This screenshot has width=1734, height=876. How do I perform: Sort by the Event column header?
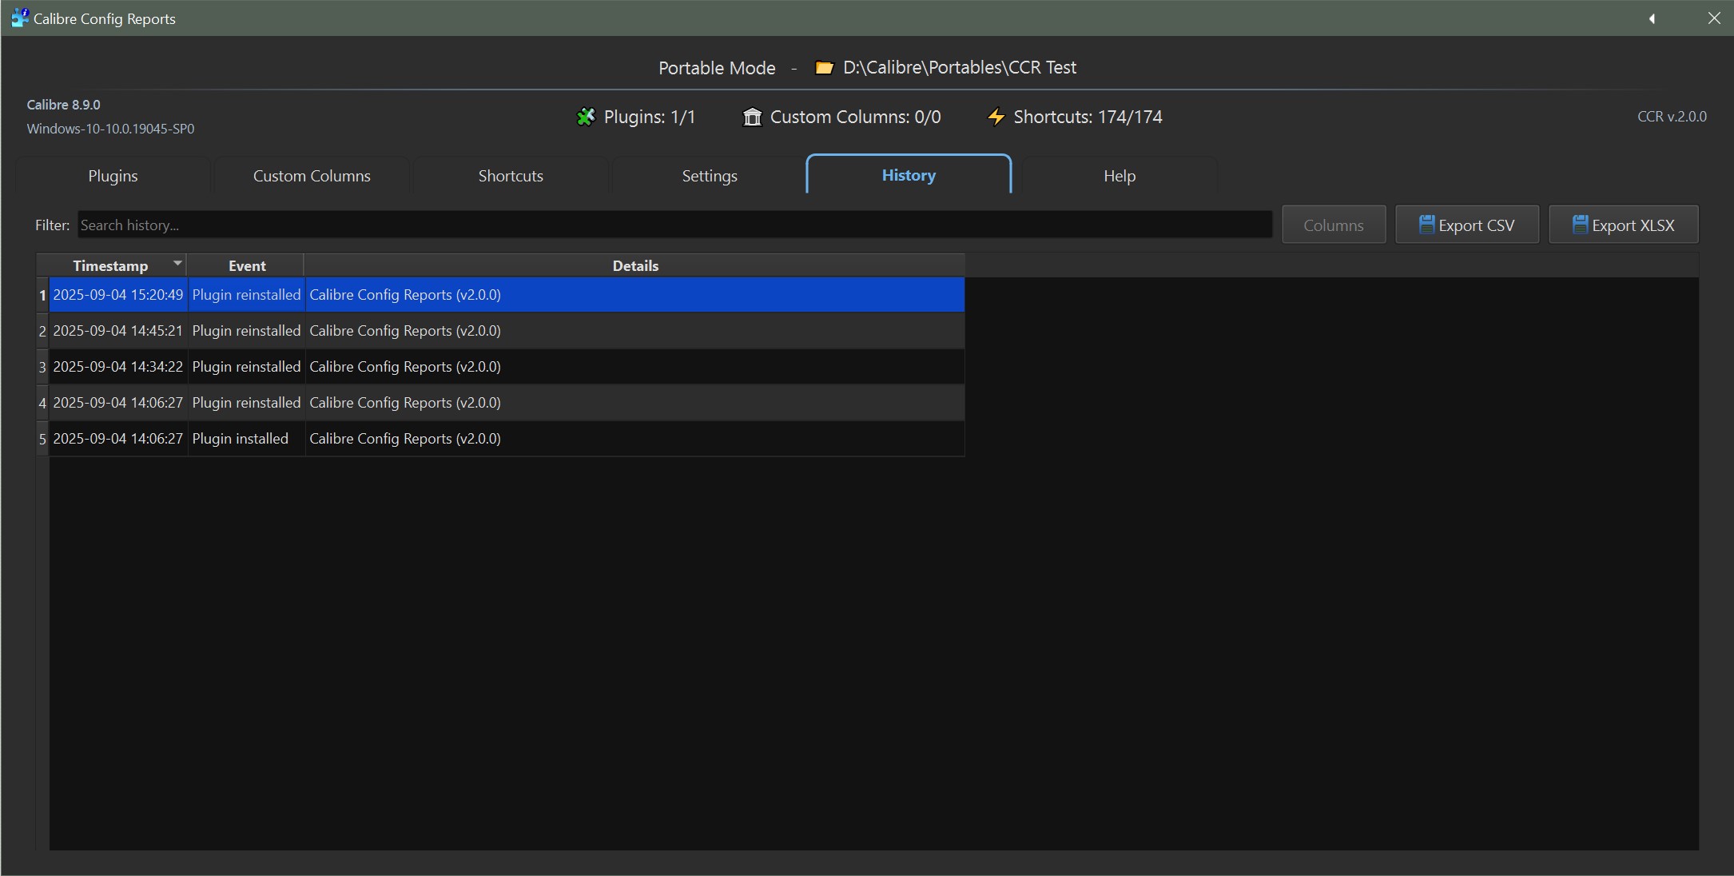click(246, 266)
